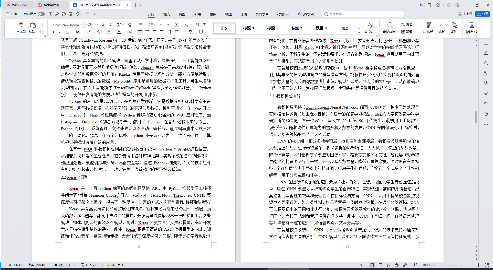493x270 pixels.
Task: Justify the paragraph text
Action: [161, 32]
